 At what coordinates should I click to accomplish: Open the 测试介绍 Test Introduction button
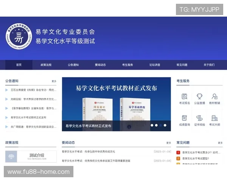31,156
